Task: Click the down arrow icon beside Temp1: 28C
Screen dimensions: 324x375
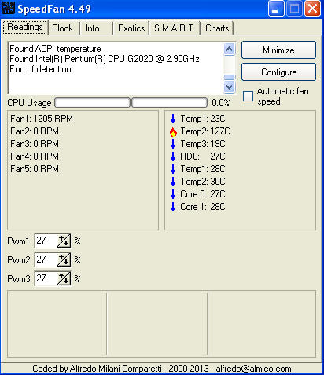Action: click(x=173, y=169)
